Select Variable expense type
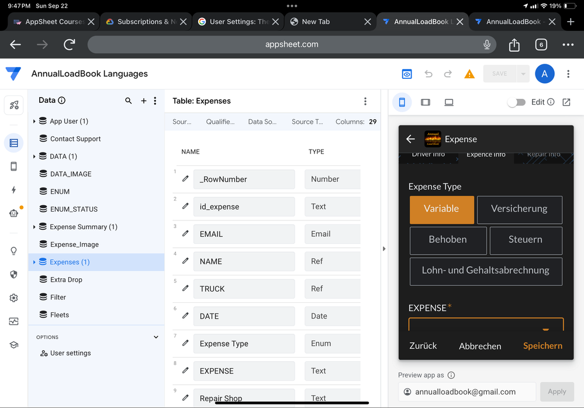This screenshot has width=584, height=408. coord(442,210)
